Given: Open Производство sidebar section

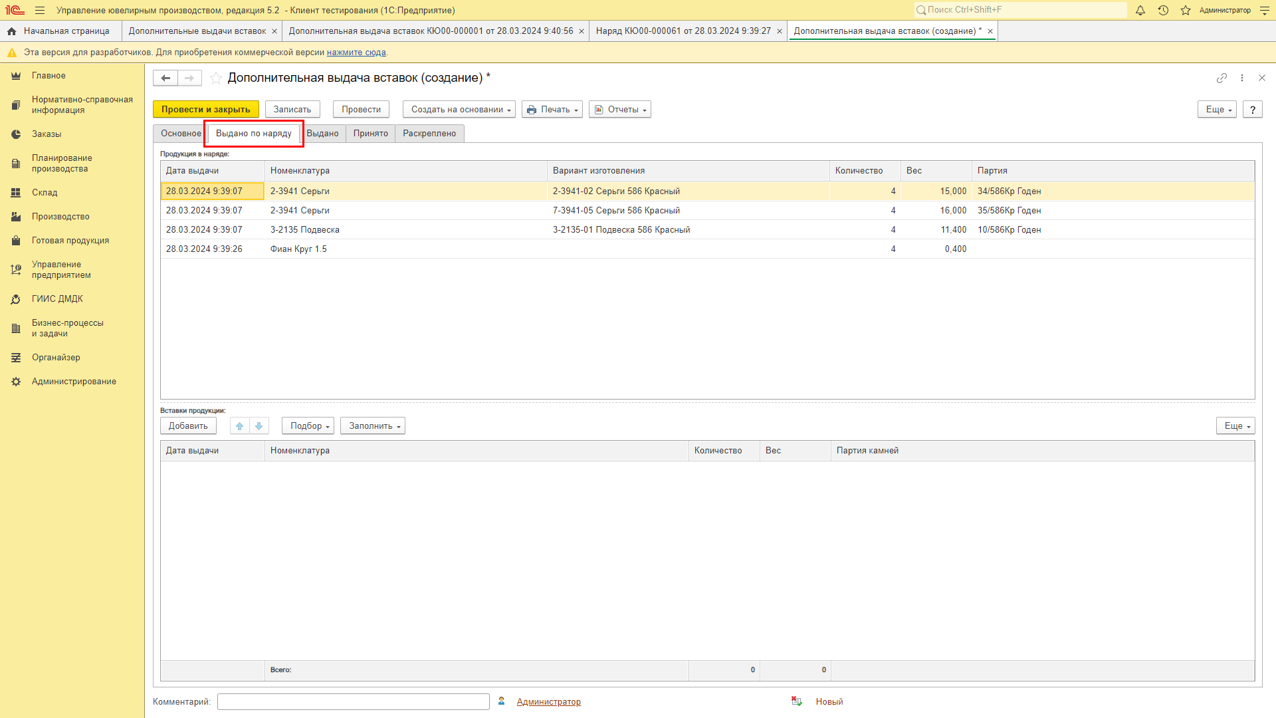Looking at the screenshot, I should pos(60,217).
